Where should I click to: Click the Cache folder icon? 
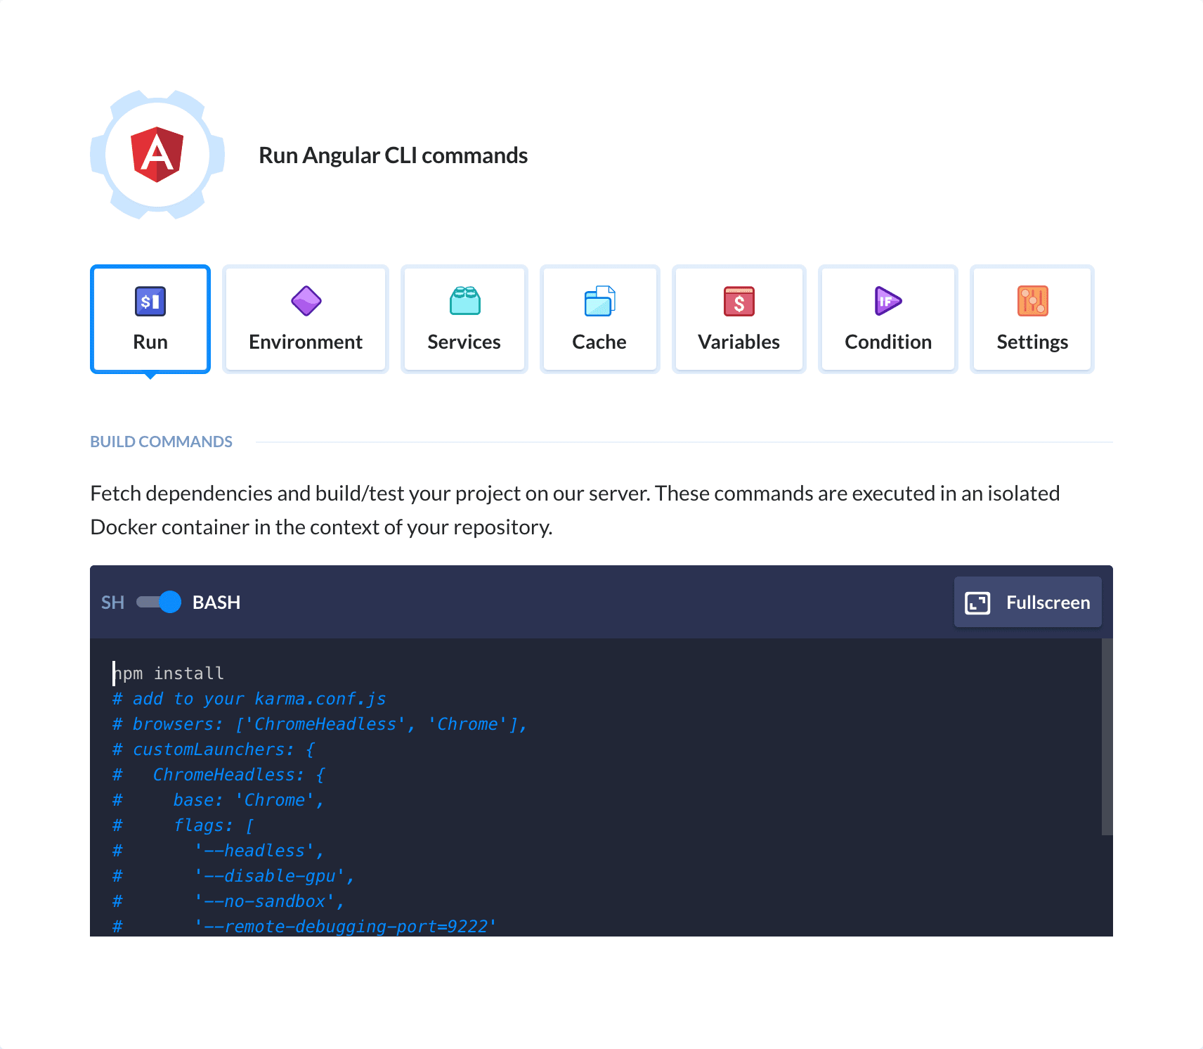pos(599,301)
